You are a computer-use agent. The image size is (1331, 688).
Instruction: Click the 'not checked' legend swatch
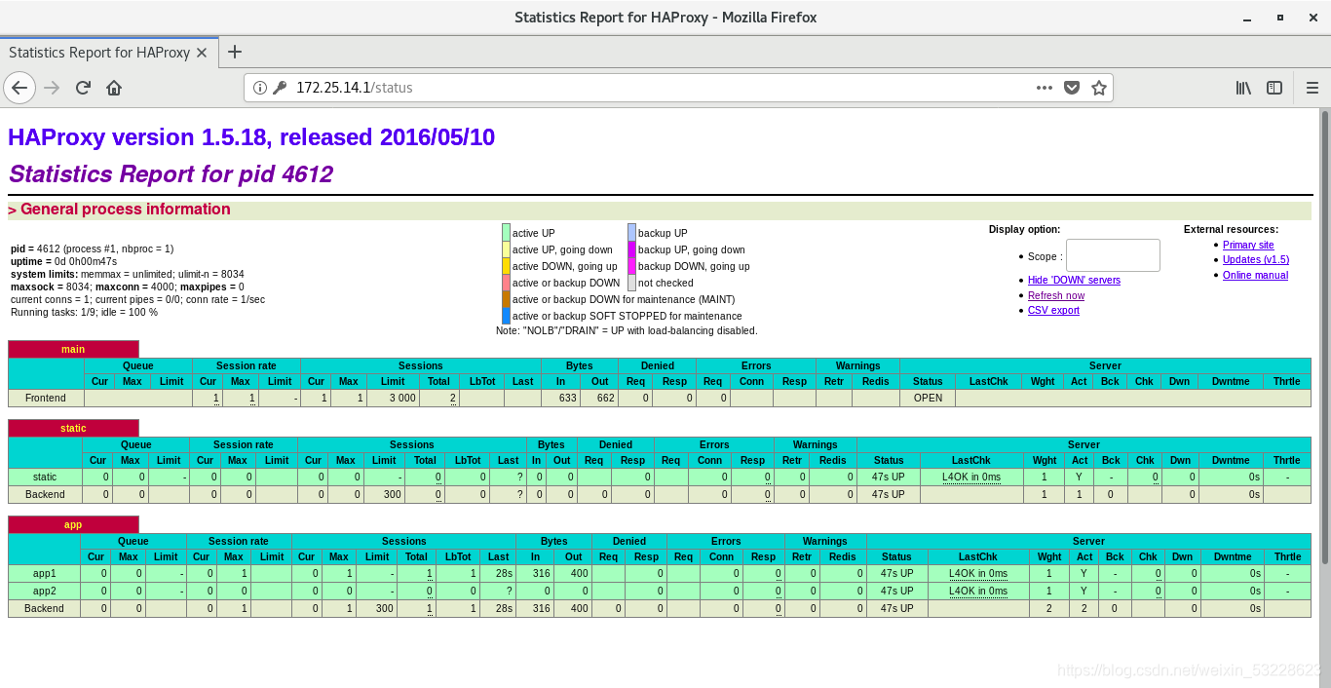coord(632,283)
